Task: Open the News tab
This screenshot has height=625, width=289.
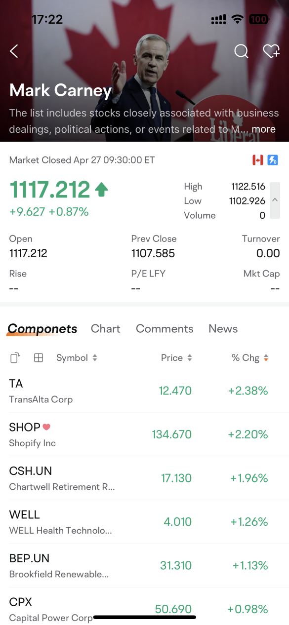Action: pos(223,329)
